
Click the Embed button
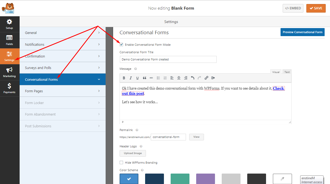pyautogui.click(x=293, y=8)
